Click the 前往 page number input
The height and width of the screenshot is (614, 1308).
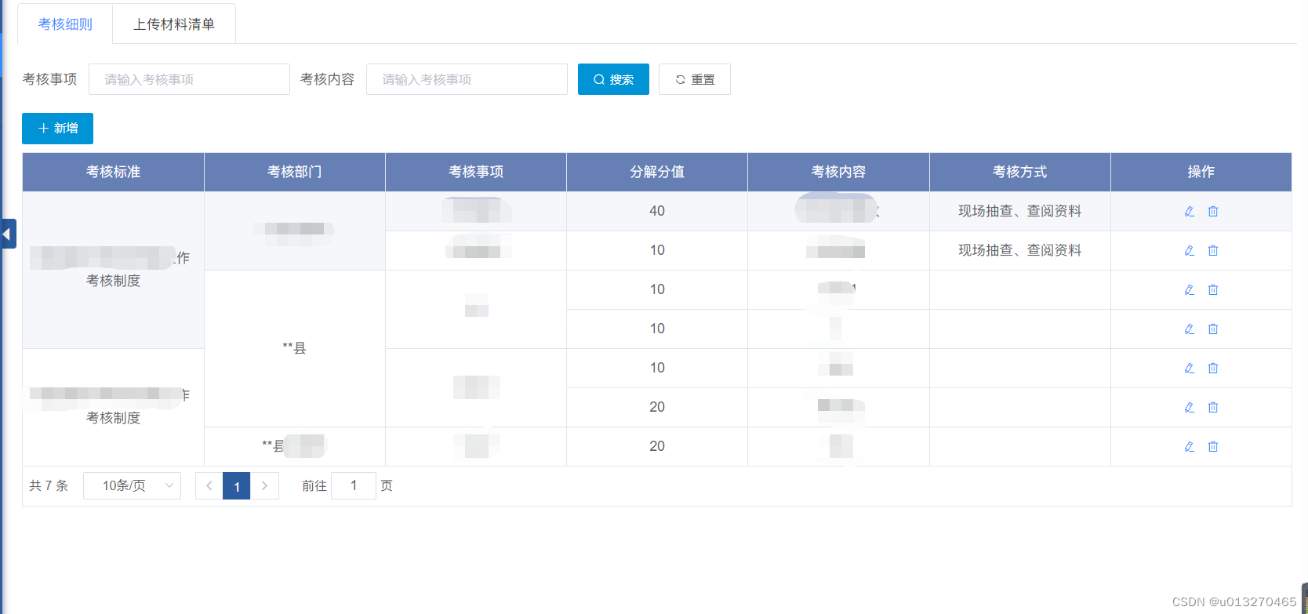(354, 486)
